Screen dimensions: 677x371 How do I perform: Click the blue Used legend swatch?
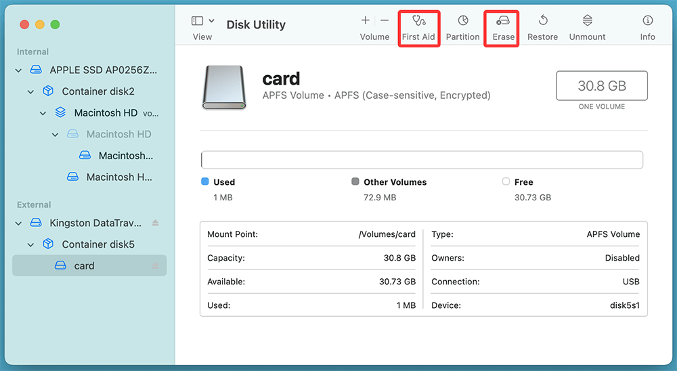tap(204, 181)
